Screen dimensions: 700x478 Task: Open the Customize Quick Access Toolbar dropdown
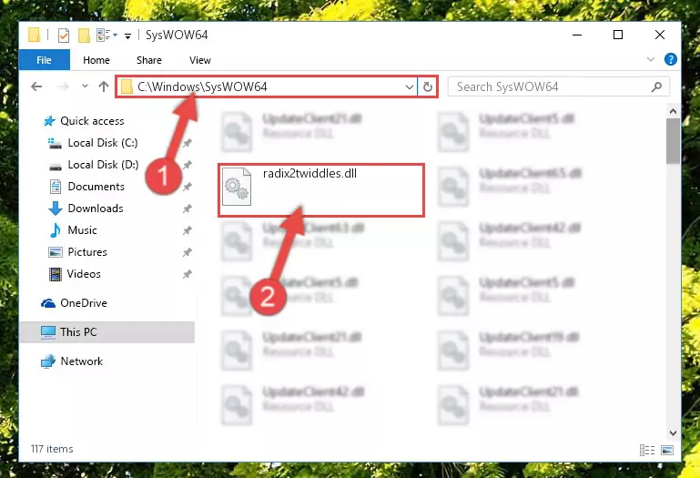127,36
